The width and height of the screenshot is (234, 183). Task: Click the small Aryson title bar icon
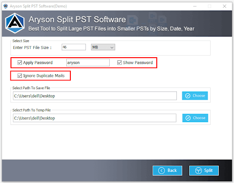pos(5,6)
